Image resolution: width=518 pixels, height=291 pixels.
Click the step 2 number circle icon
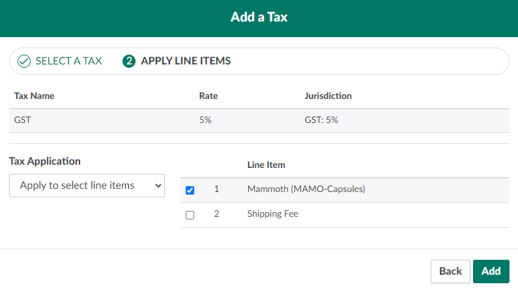pos(129,61)
